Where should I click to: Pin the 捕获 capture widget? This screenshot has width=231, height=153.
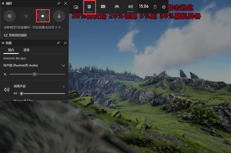click(x=59, y=3)
